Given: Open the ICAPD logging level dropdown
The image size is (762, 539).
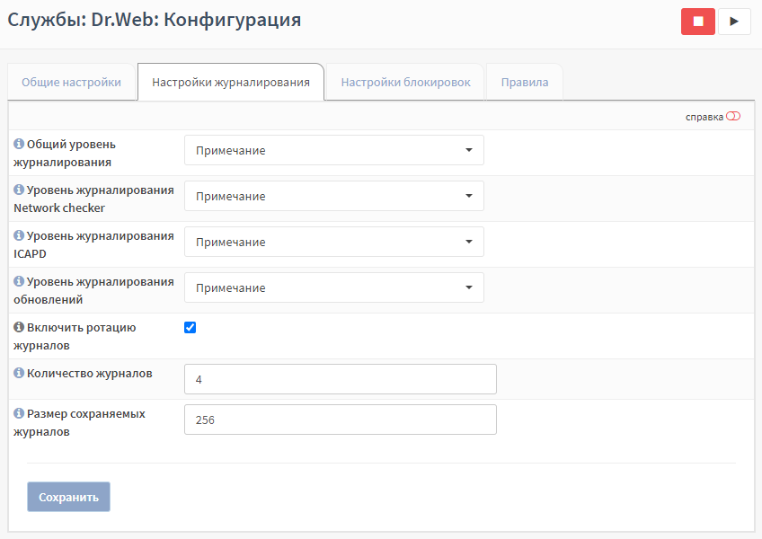Looking at the screenshot, I should click(334, 242).
